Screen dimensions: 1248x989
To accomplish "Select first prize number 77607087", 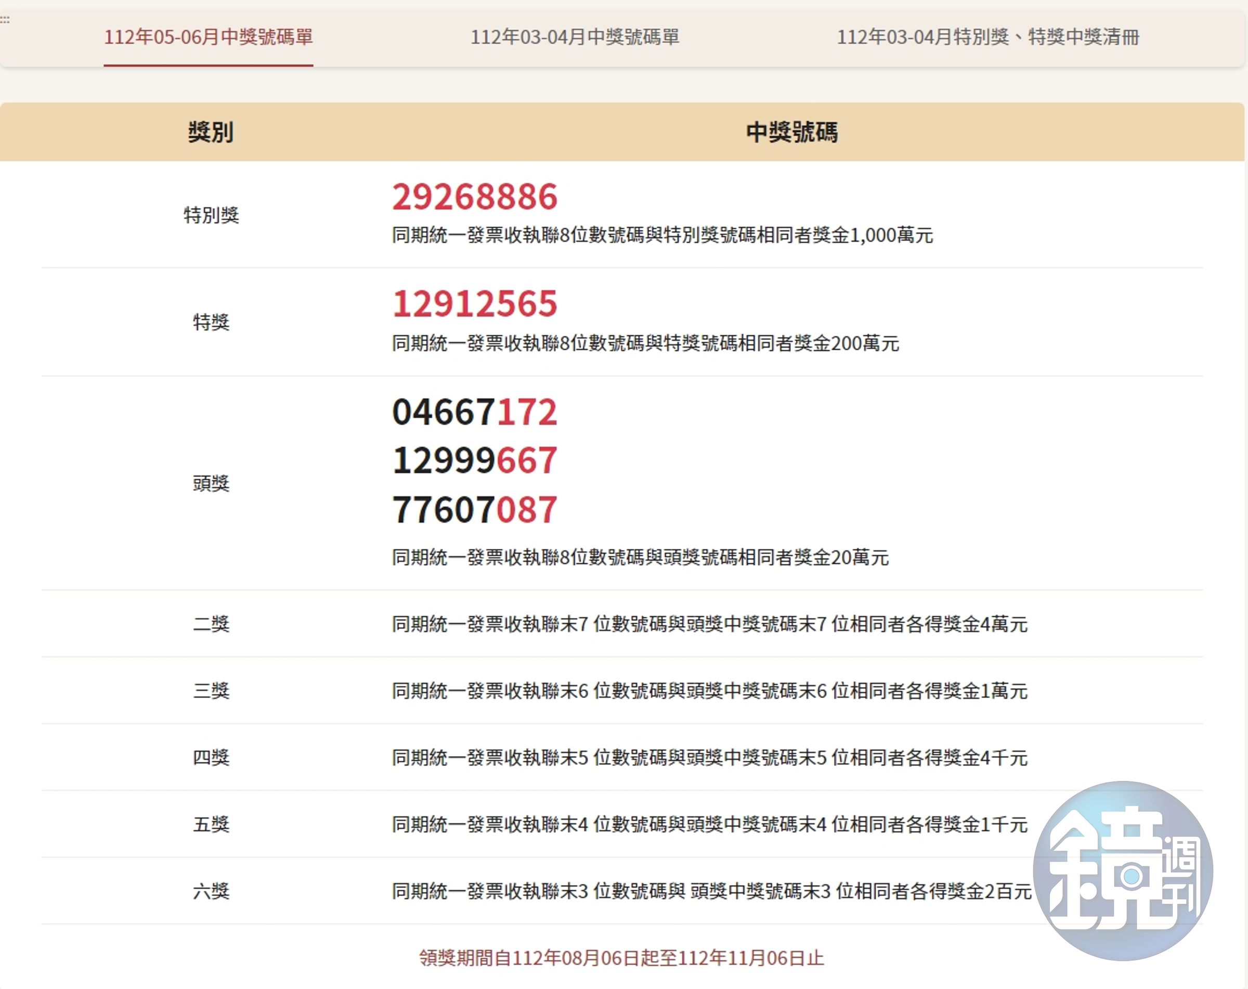I will tap(475, 510).
